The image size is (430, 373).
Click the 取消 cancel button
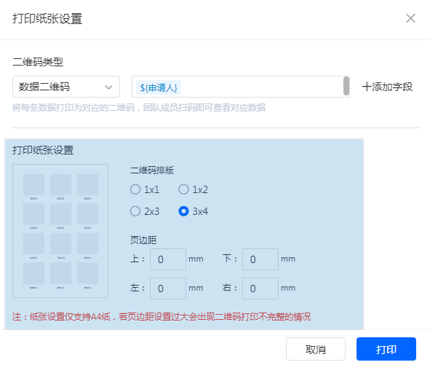(x=316, y=349)
